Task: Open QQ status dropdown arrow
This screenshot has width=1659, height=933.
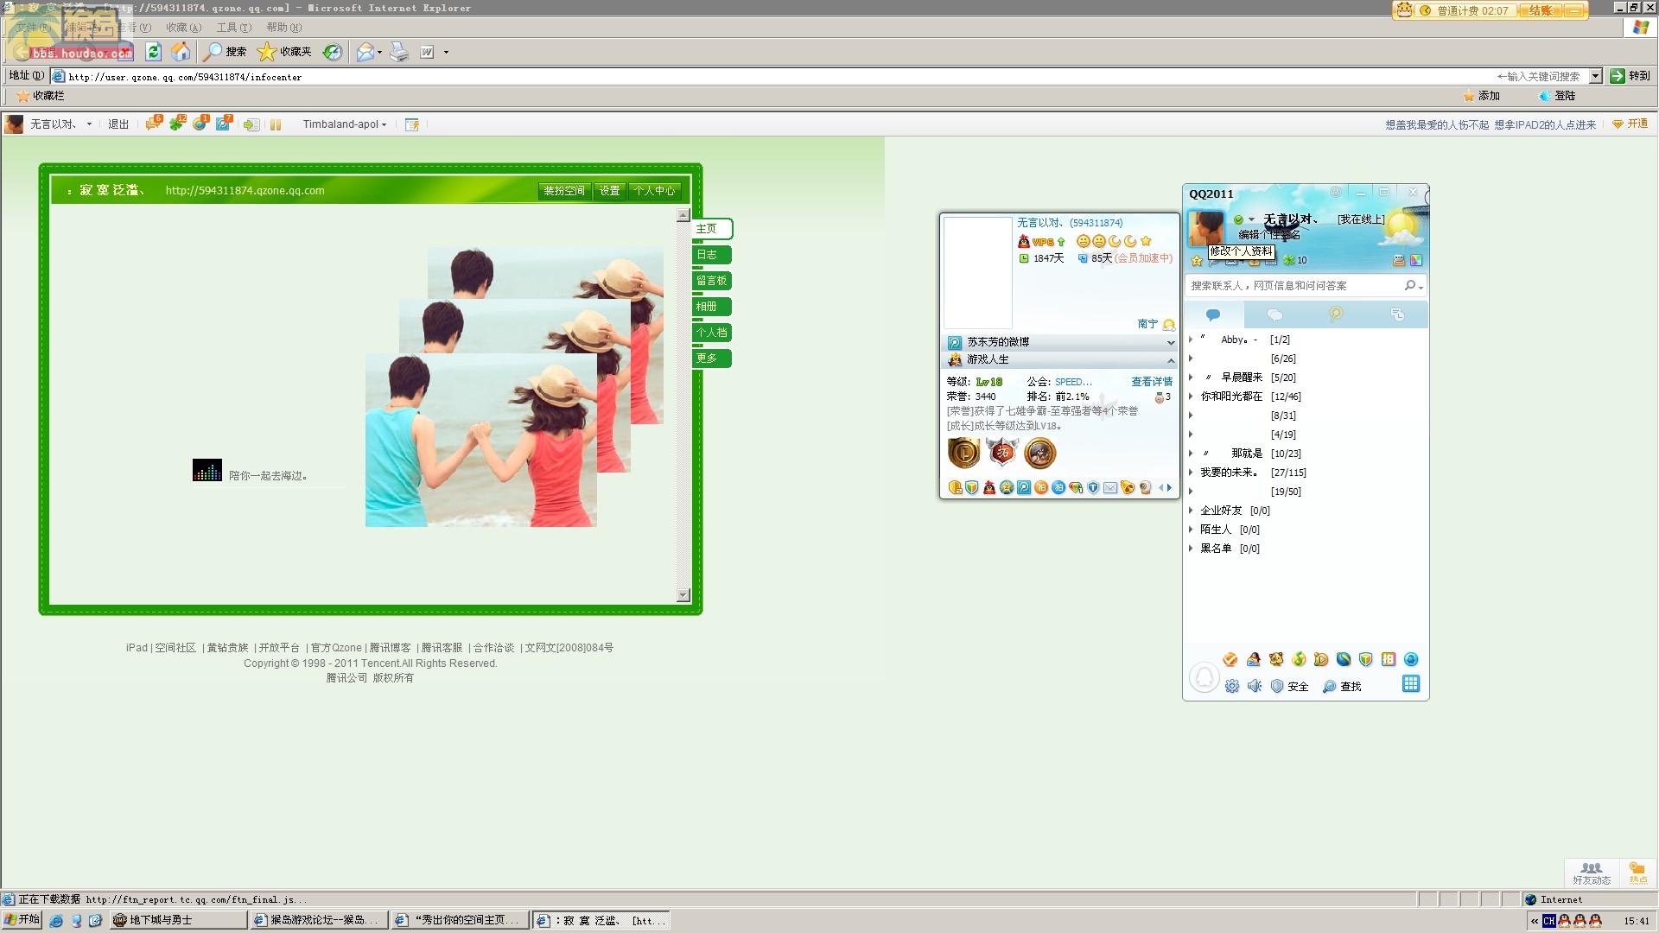Action: [x=1251, y=219]
